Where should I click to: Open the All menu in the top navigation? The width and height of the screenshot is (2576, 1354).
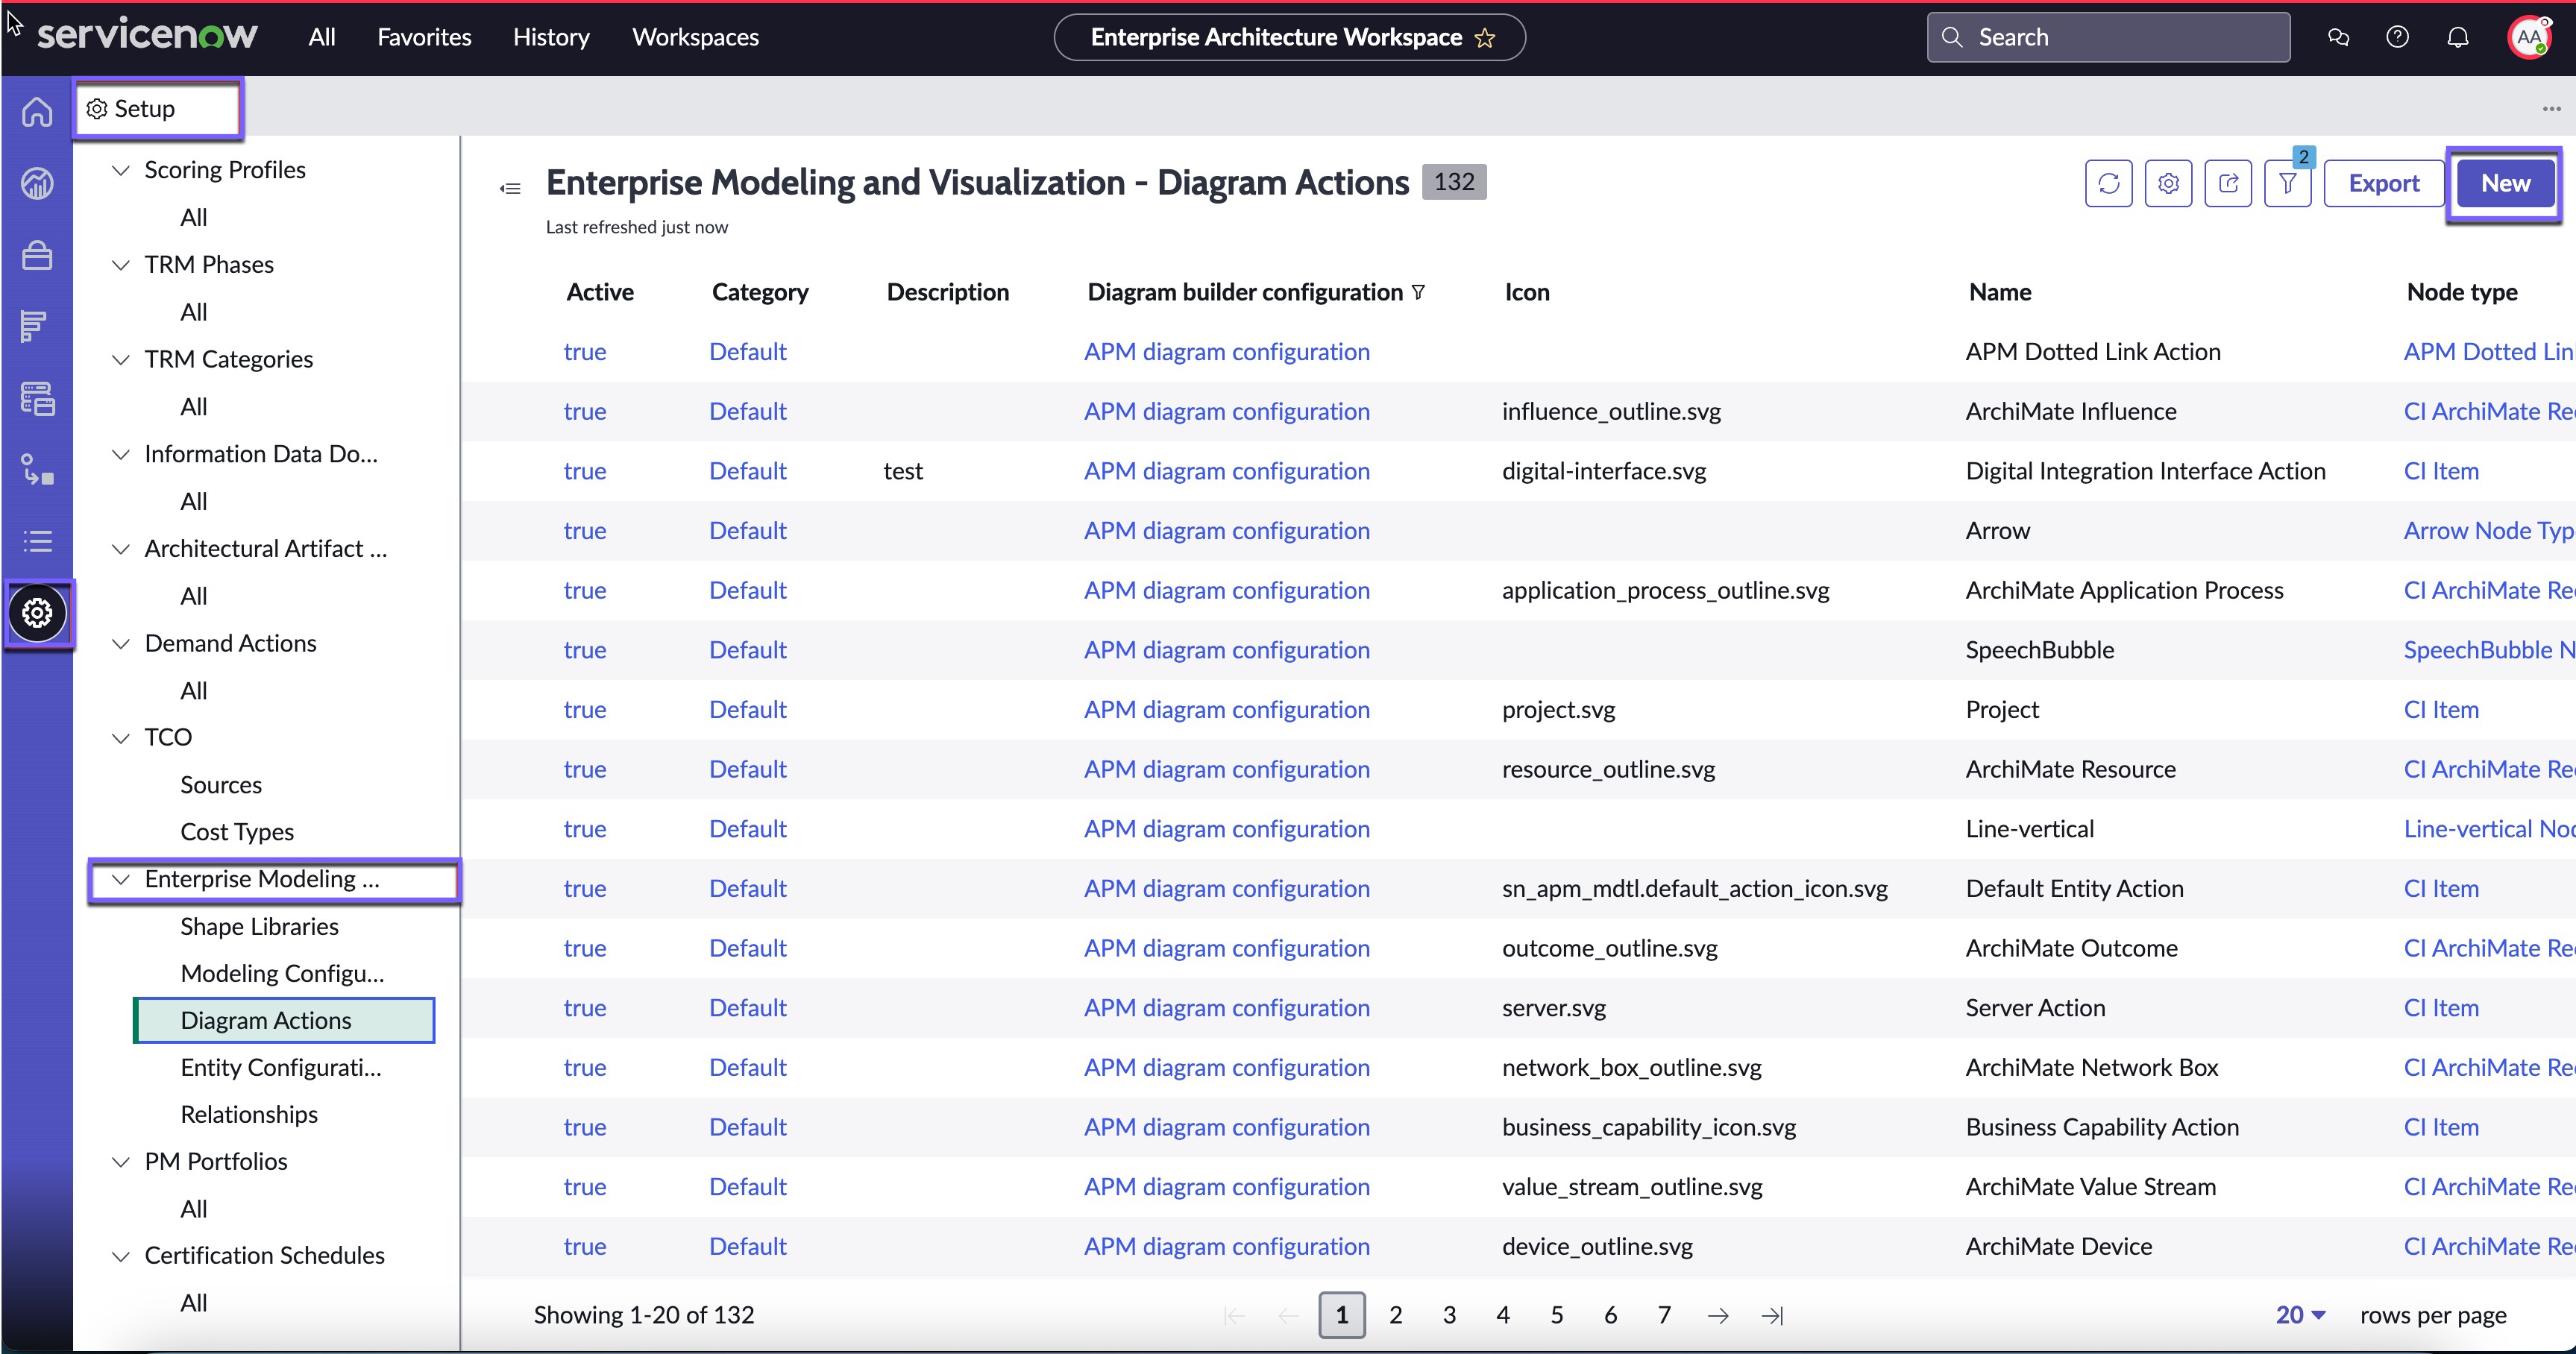click(322, 37)
